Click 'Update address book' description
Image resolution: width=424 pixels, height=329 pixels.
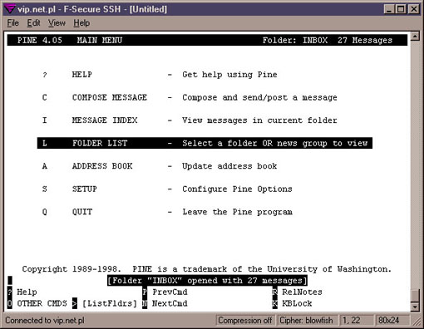click(x=229, y=166)
